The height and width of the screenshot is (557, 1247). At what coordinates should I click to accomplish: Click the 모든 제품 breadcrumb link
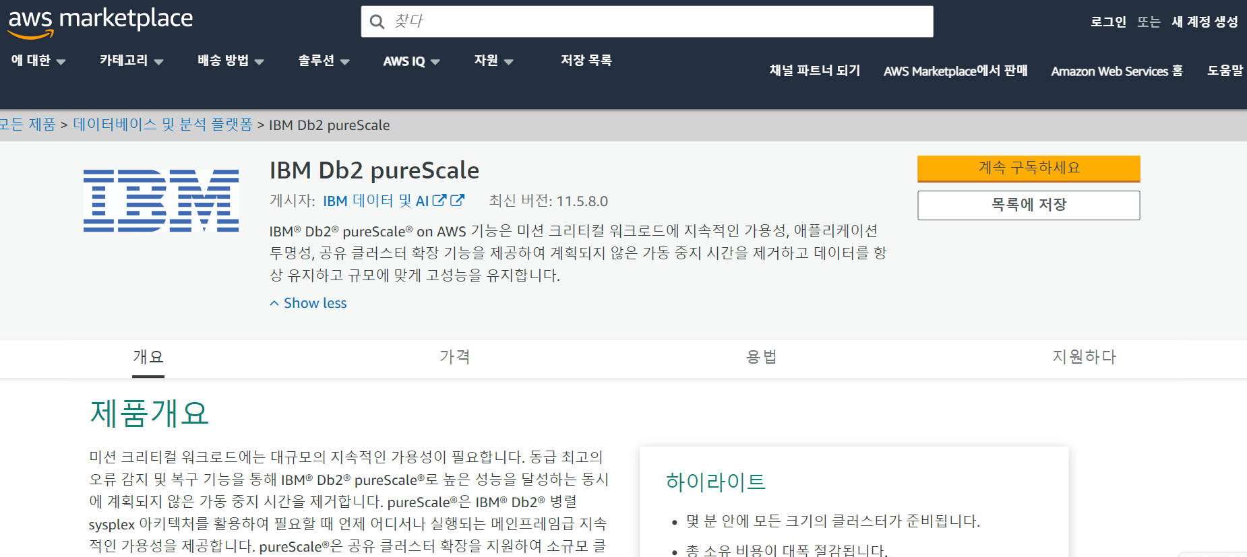[28, 125]
